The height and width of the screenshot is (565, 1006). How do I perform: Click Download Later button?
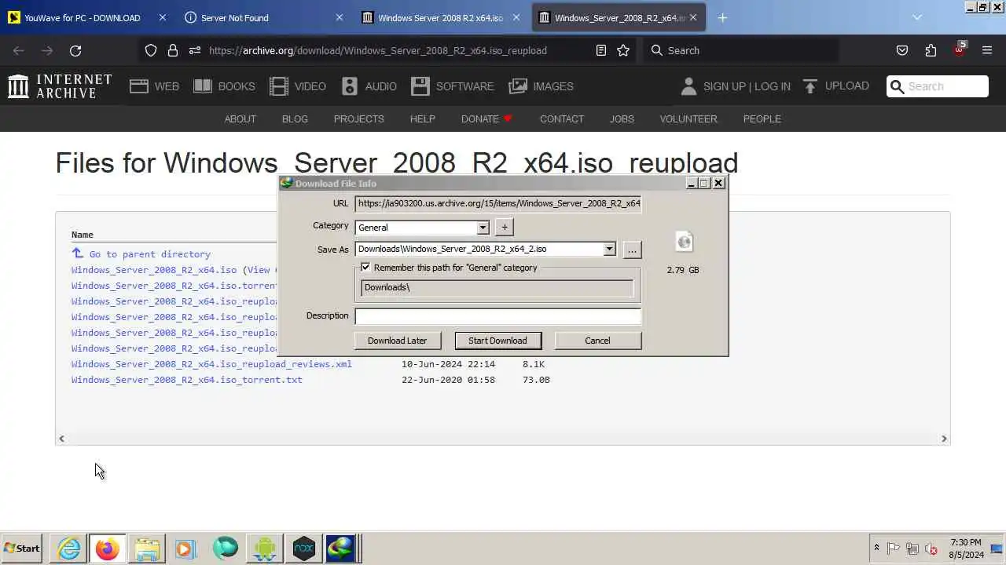(x=397, y=341)
